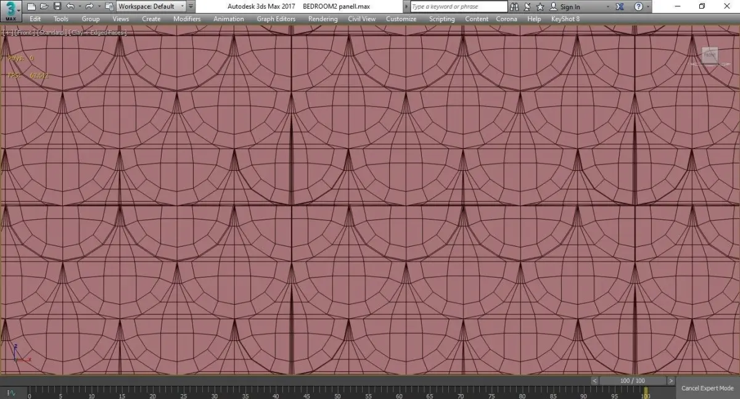Save the scene with the floppy disk icon

(x=57, y=7)
